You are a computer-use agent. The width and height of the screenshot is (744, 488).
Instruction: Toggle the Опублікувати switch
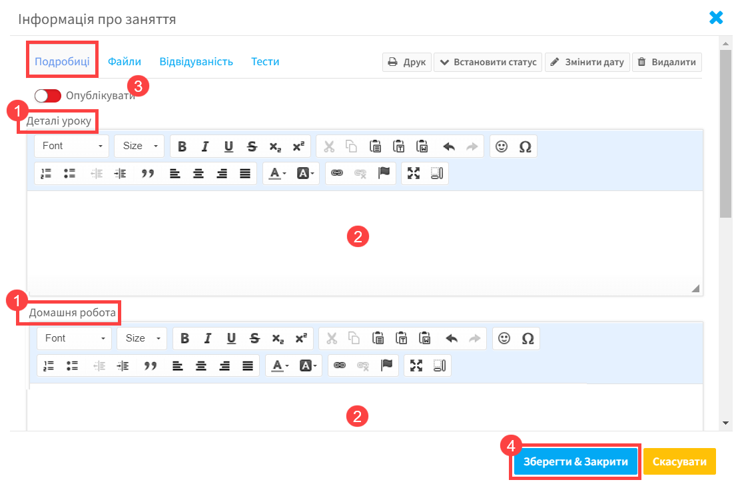[x=48, y=96]
